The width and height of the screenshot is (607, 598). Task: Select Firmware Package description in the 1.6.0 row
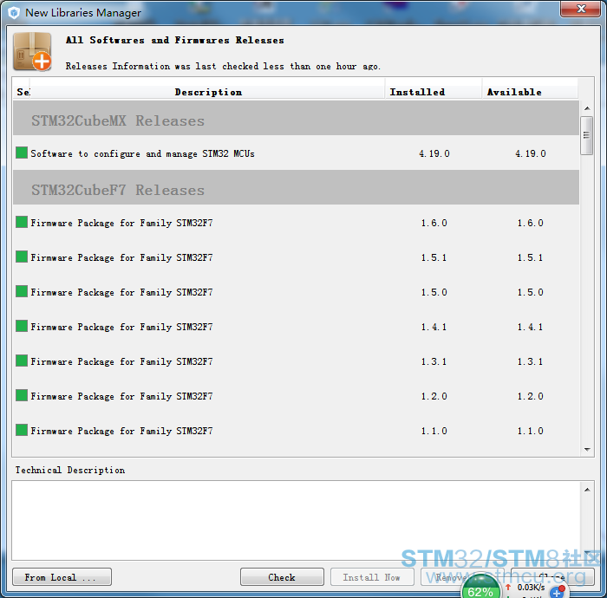click(122, 224)
